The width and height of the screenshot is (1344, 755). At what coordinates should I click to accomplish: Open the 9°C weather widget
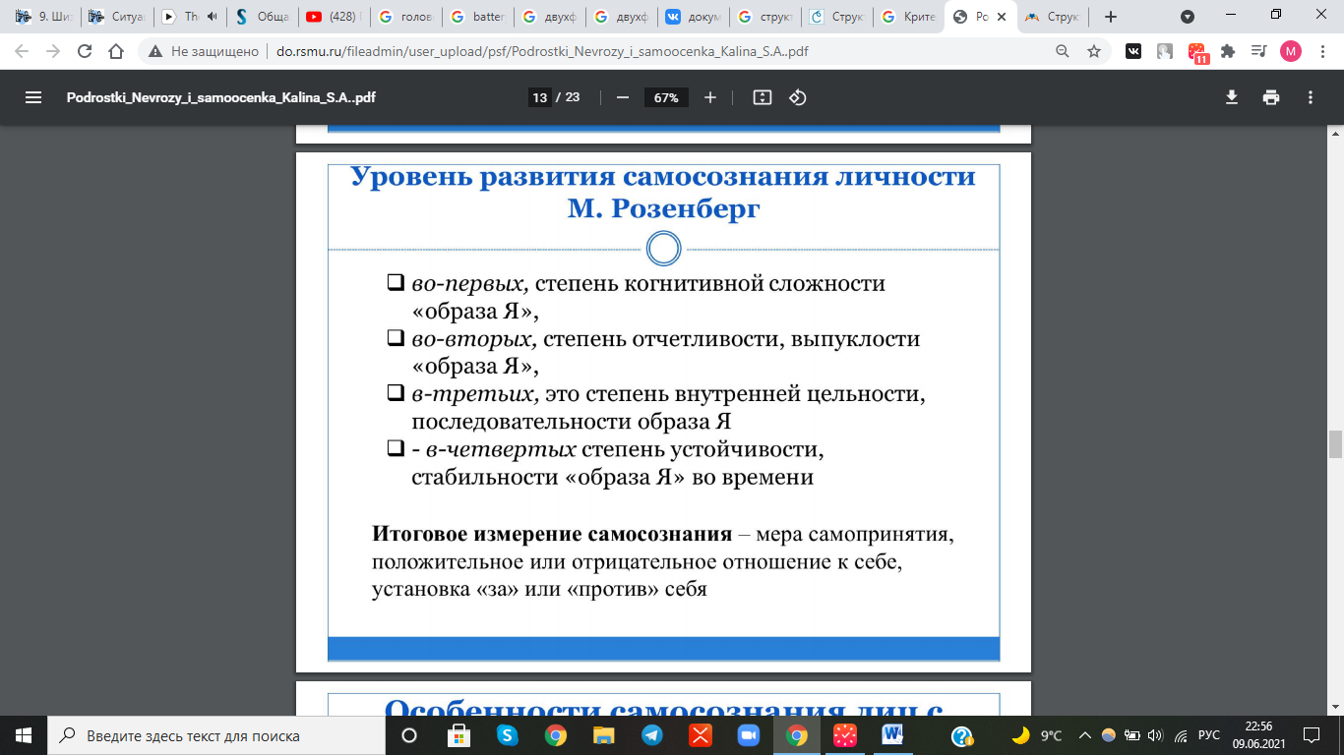(1038, 735)
